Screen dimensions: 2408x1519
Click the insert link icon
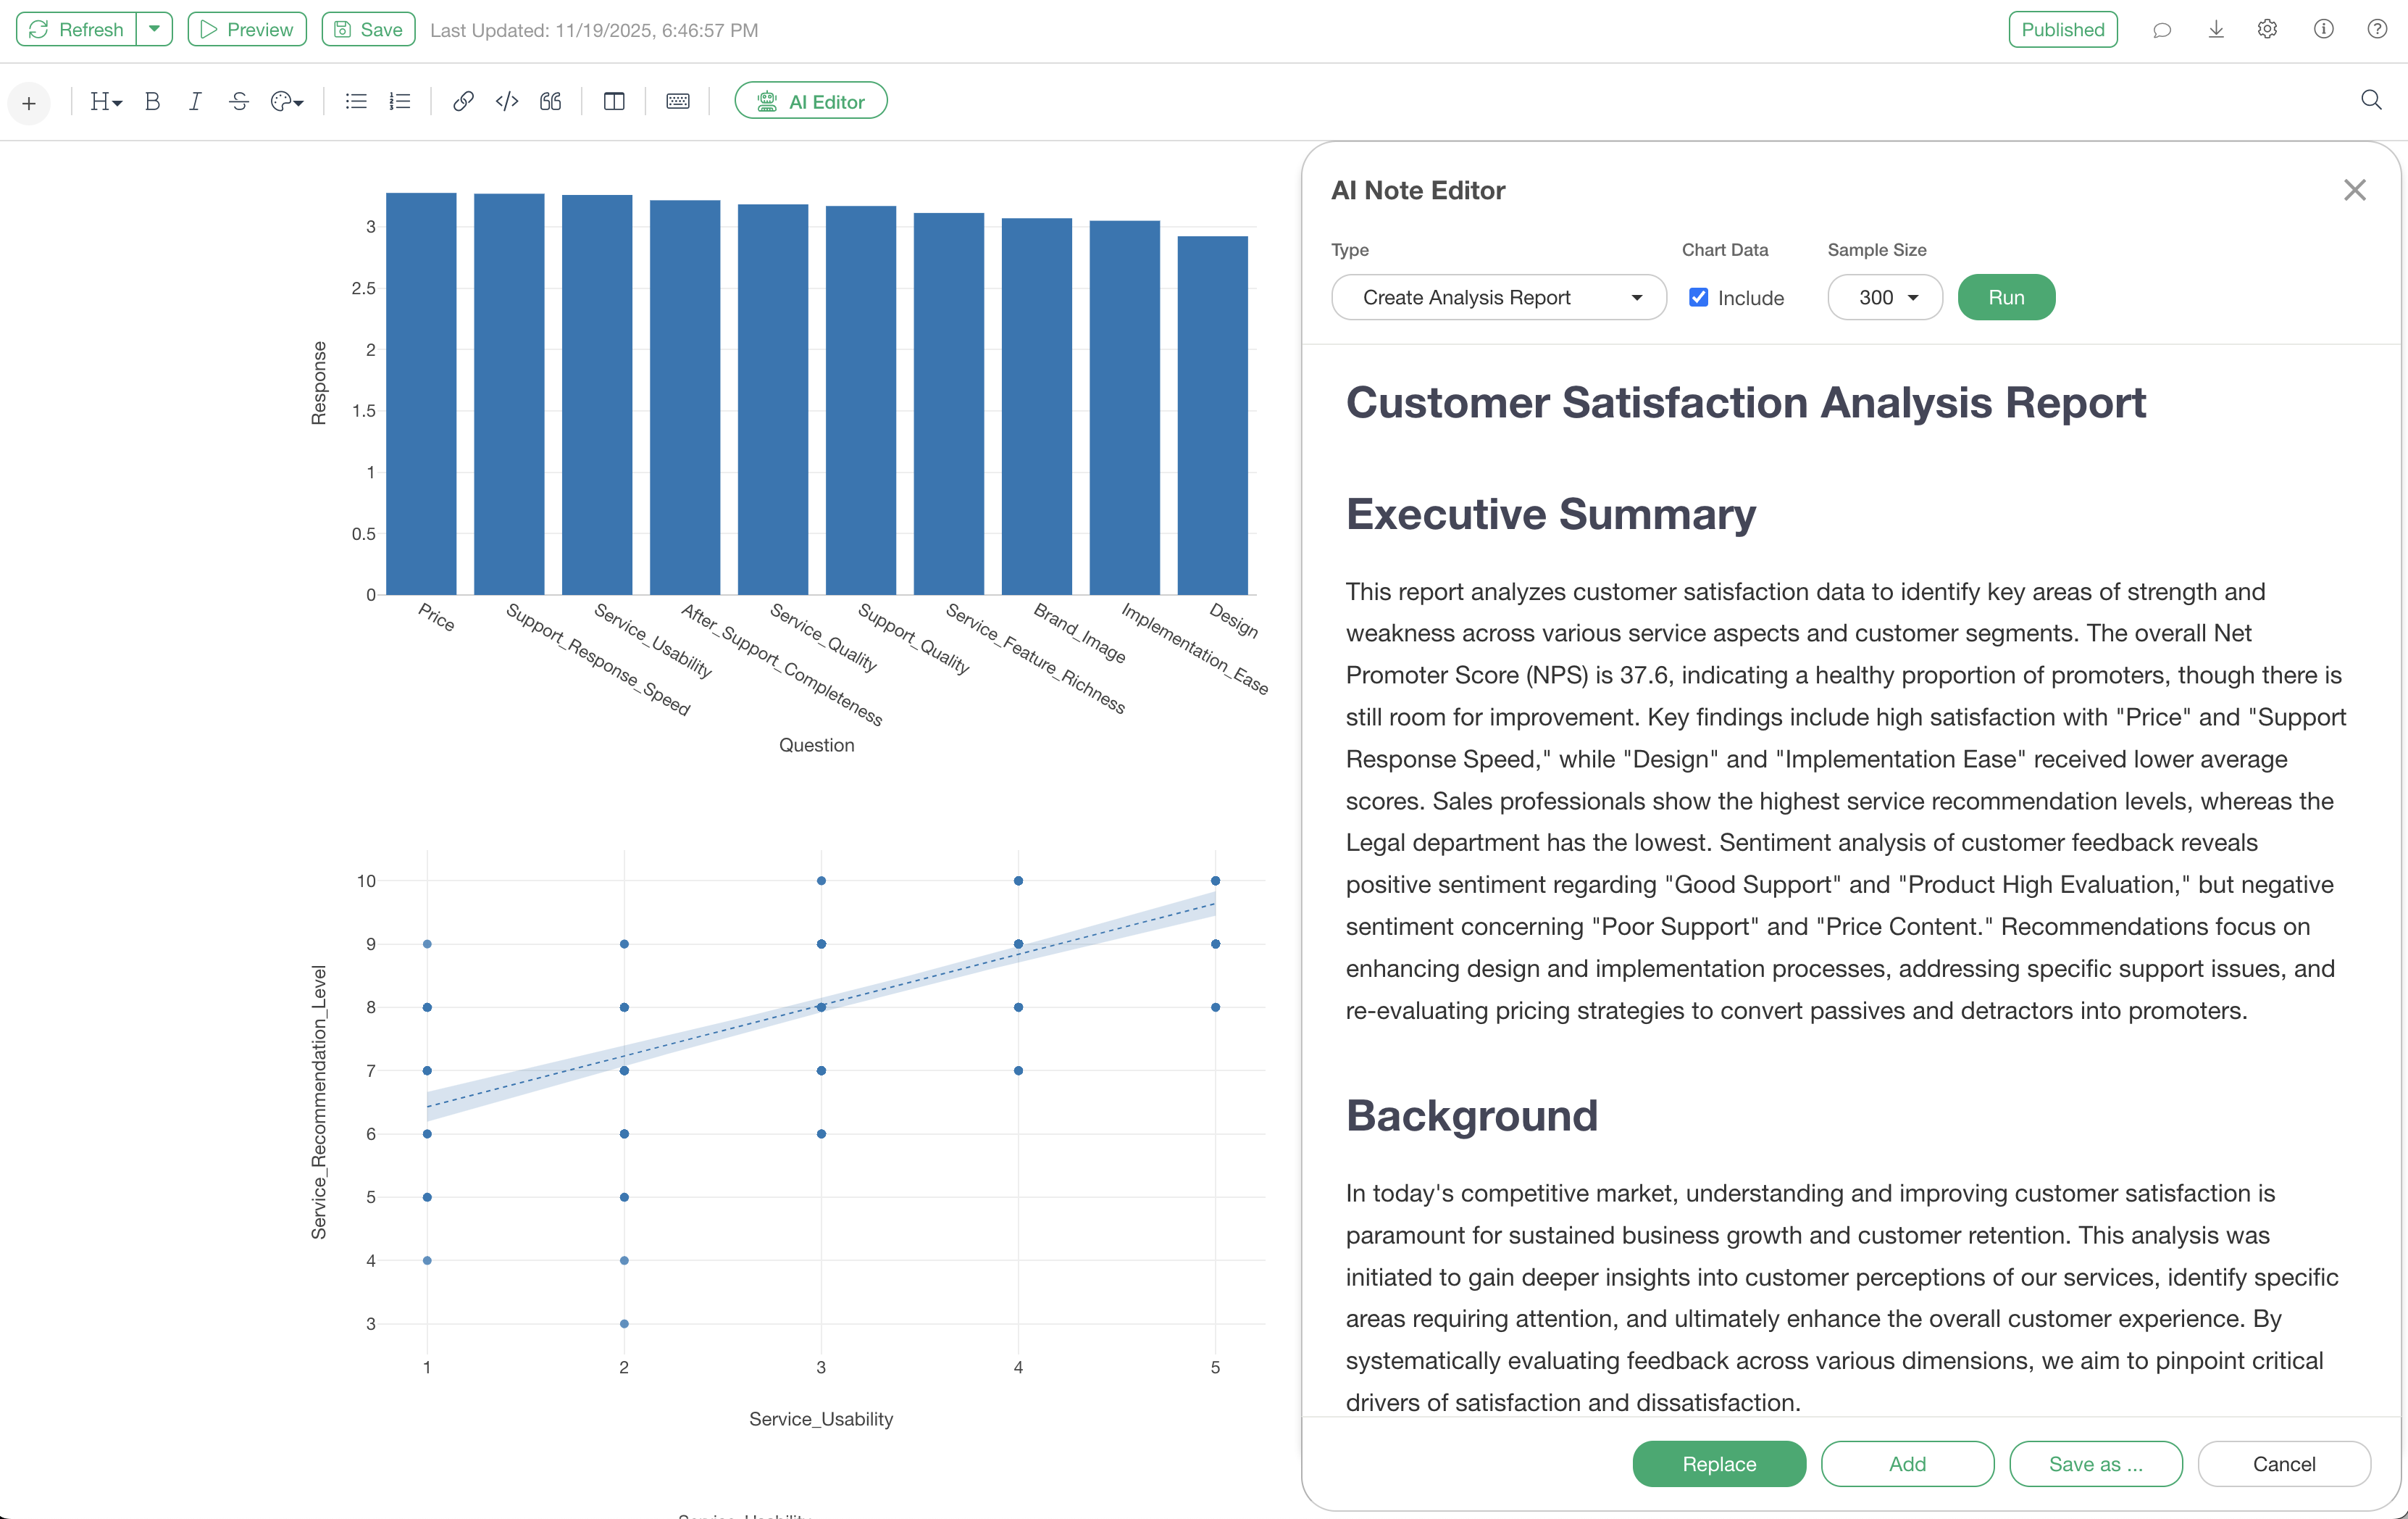(463, 101)
